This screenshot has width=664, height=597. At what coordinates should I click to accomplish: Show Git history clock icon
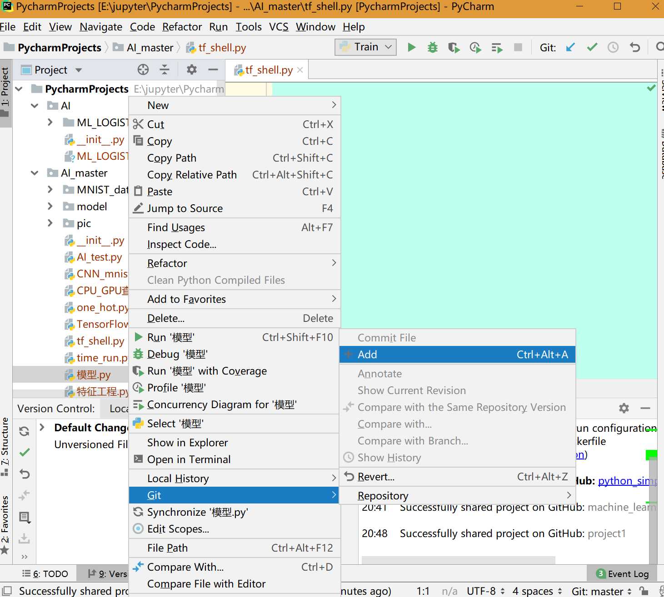[613, 47]
